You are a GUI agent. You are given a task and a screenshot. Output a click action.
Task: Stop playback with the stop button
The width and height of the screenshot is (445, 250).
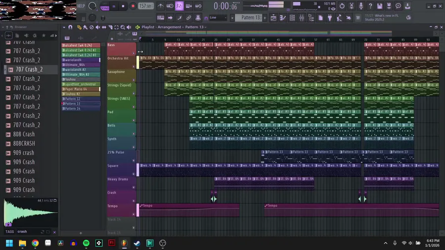123,6
